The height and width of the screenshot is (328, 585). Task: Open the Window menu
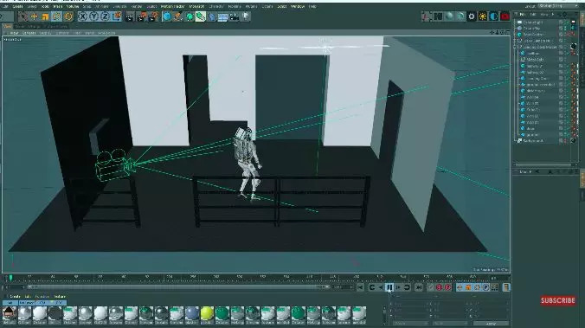(x=298, y=6)
